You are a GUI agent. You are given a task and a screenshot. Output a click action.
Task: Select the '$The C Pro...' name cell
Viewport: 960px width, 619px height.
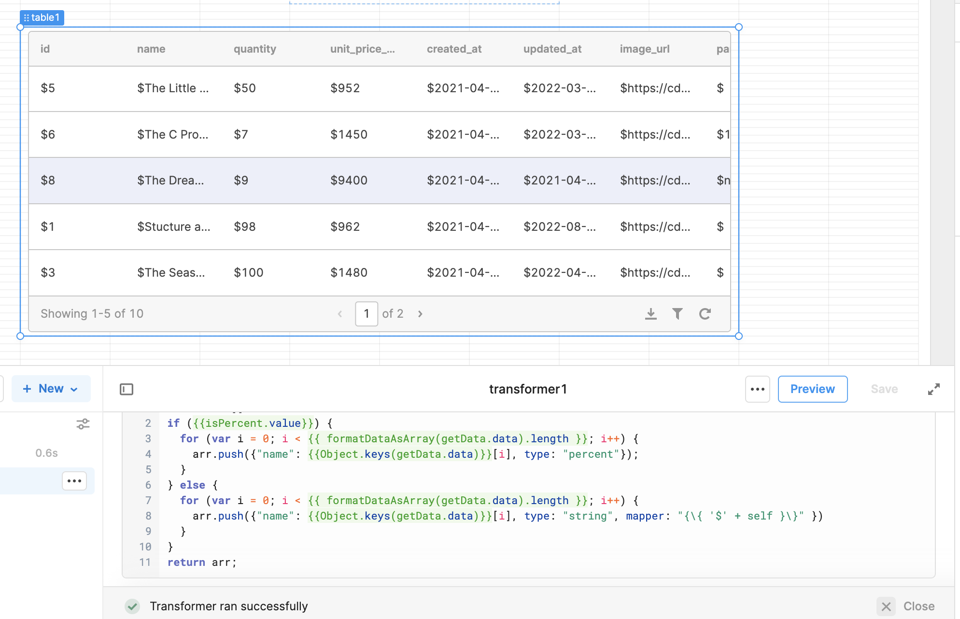173,135
